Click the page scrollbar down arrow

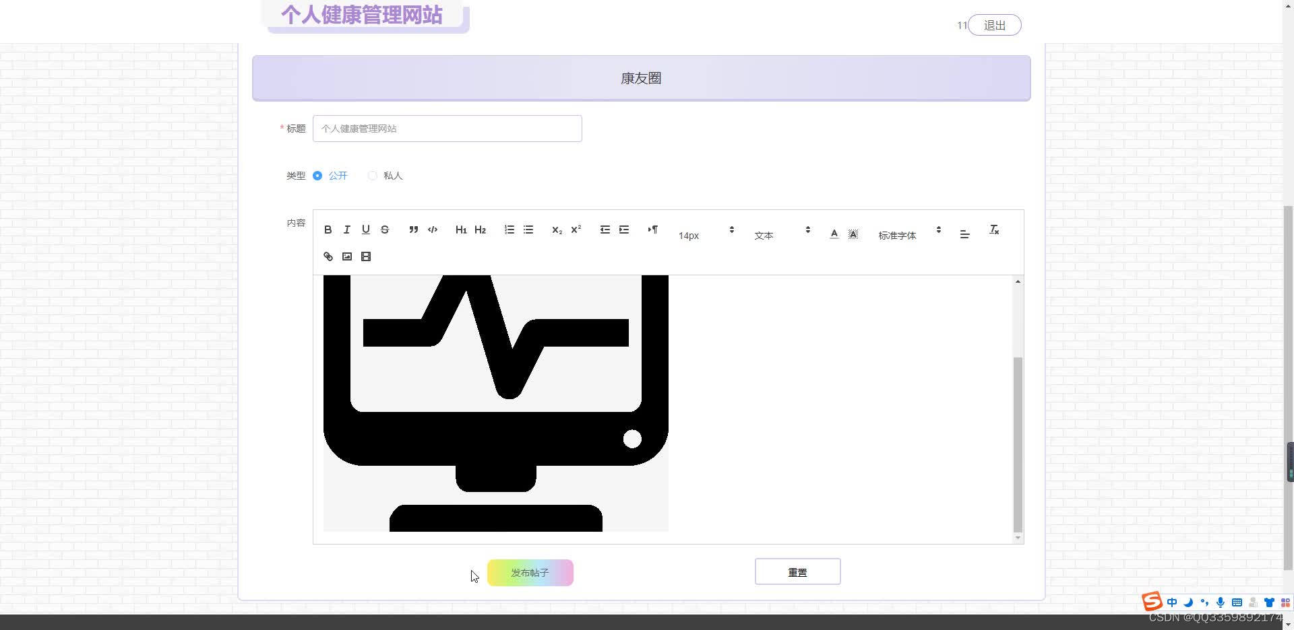point(1288,624)
